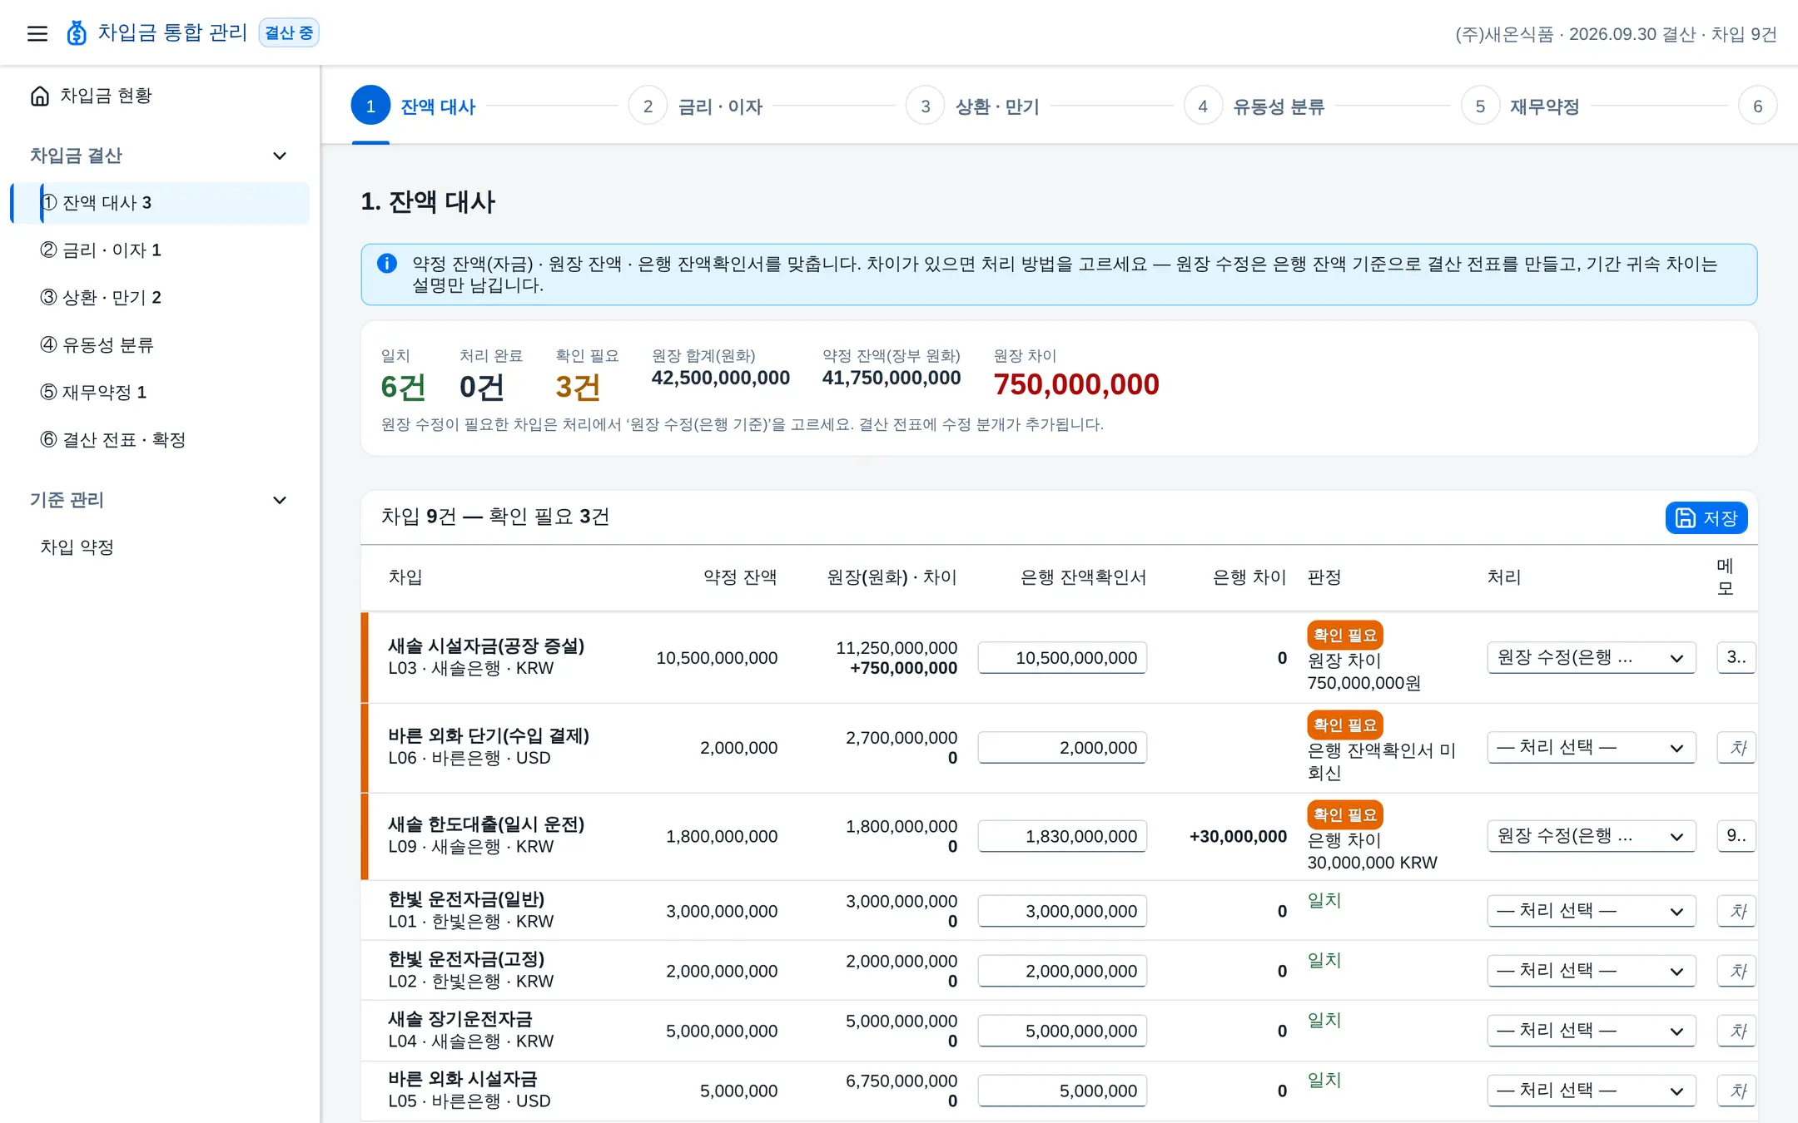Screen dimensions: 1798x1123
Task: Select ① 잔액 대사 sidebar item
Action: [160, 202]
